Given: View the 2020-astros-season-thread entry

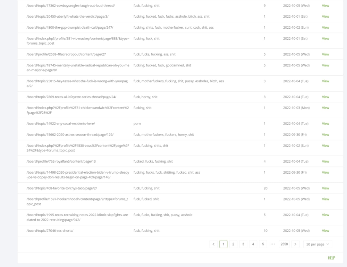Looking at the screenshot, I should (x=325, y=135).
